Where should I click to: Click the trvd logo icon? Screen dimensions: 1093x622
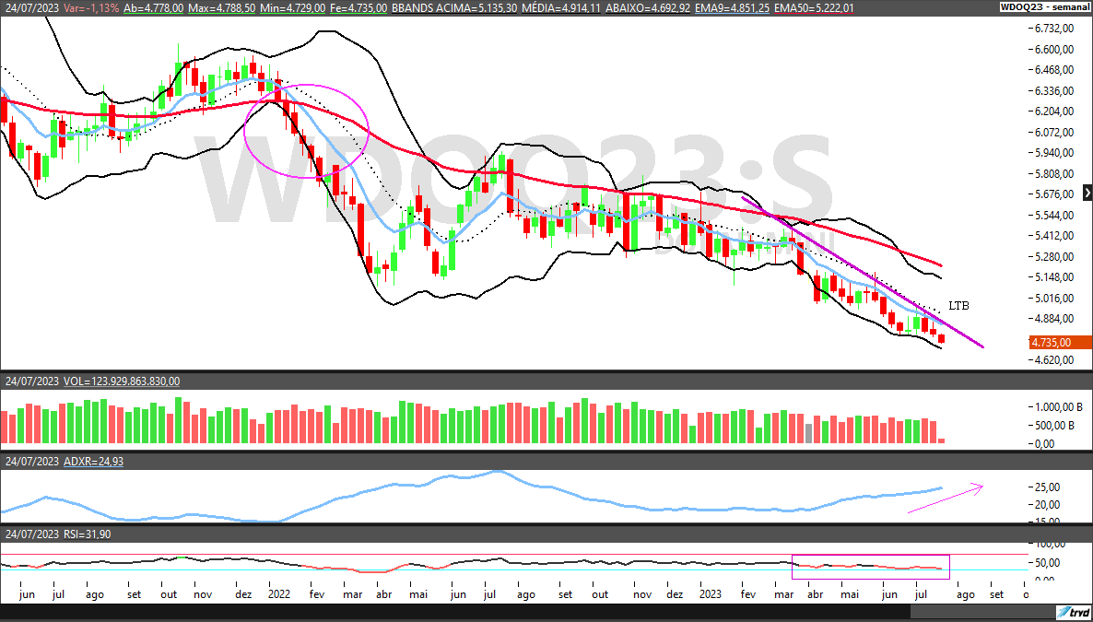(x=1073, y=613)
